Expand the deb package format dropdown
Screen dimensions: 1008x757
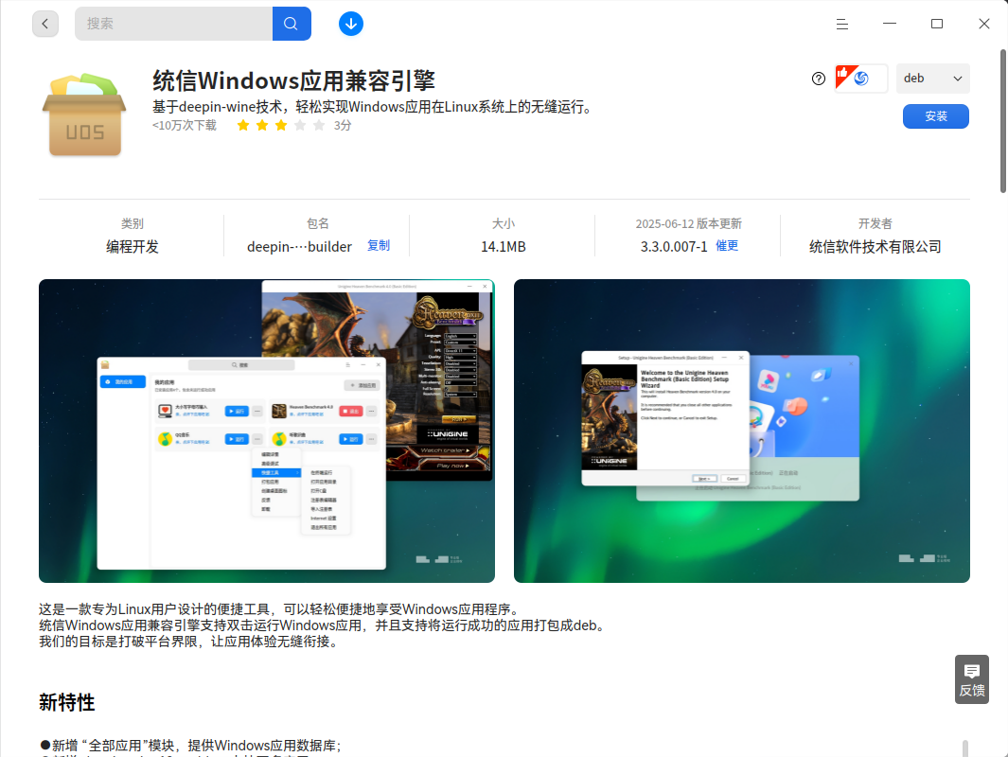(x=933, y=79)
